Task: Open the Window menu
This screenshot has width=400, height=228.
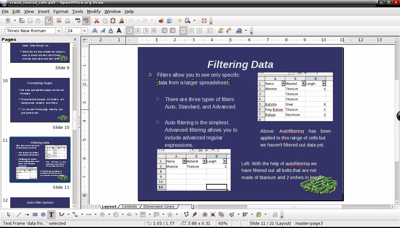Action: point(113,11)
